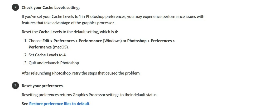Click the 'Quit and relaunch Photoshop' list item
The image size is (264, 108).
coord(54,63)
